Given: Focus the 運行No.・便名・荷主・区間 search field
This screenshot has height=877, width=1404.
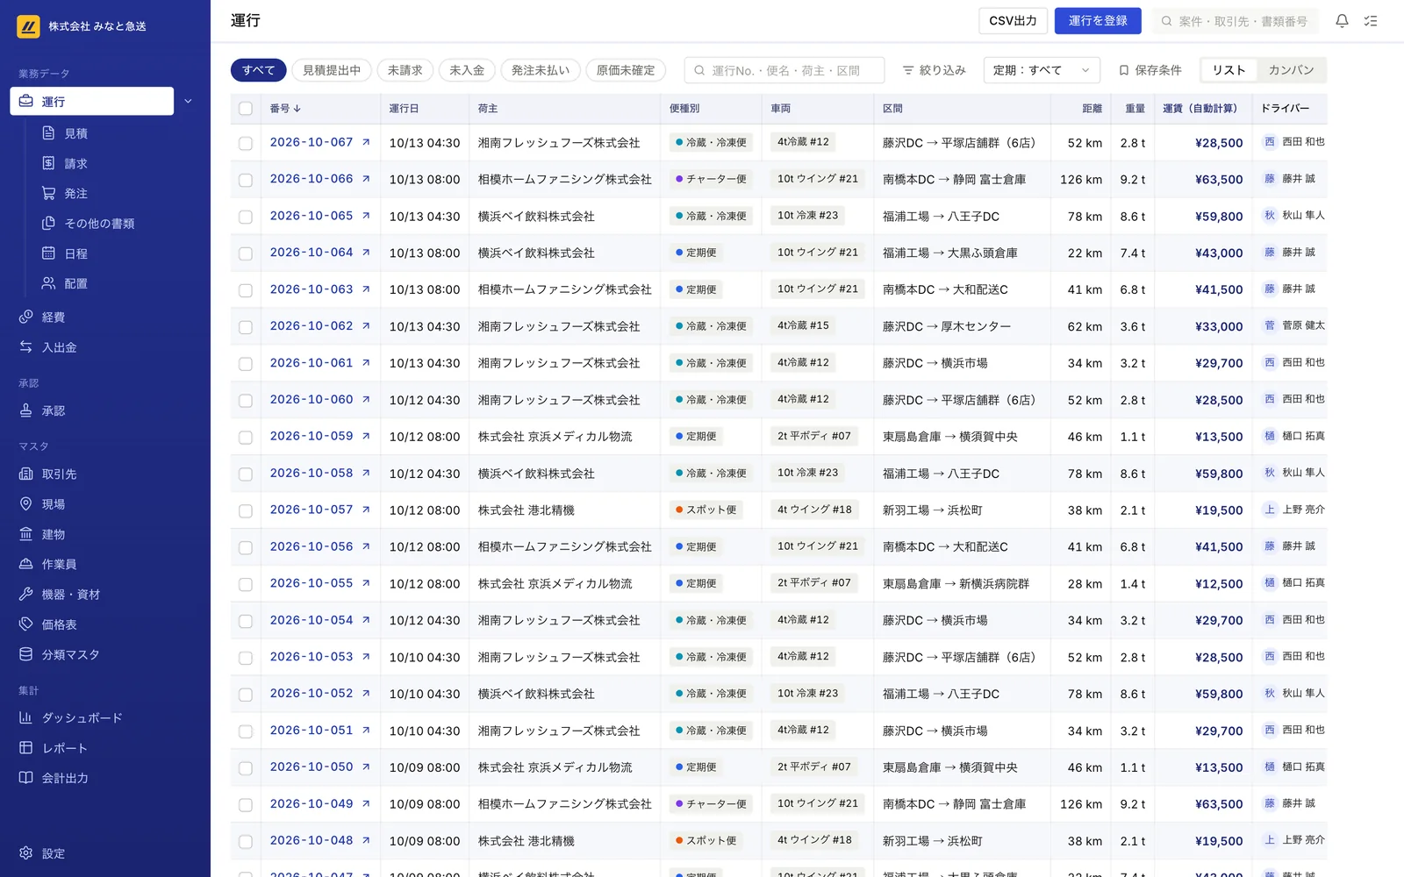Looking at the screenshot, I should point(784,70).
